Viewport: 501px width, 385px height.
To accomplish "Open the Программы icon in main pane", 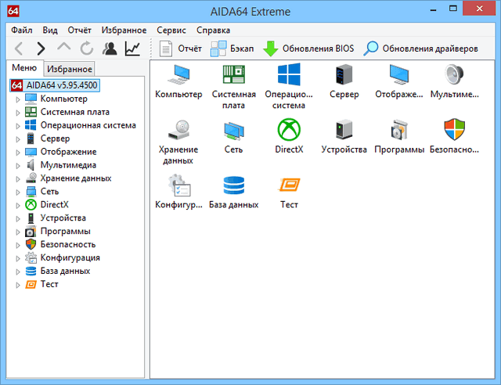I will coord(399,130).
